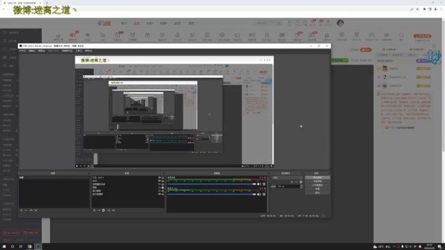Click orange button at right of site toolbar
This screenshot has width=445, height=250.
tap(422, 36)
